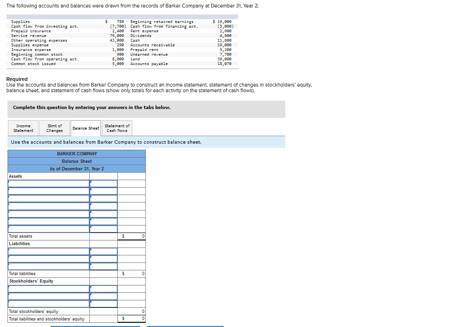The width and height of the screenshot is (468, 327).
Task: Click the 'Liabilities' section heading
Action: click(x=19, y=244)
